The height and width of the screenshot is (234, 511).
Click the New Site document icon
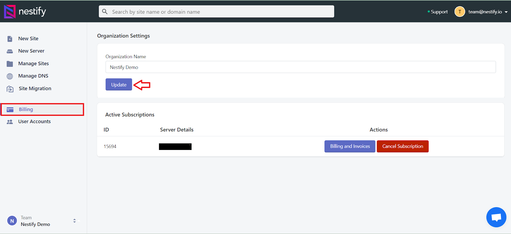(10, 39)
